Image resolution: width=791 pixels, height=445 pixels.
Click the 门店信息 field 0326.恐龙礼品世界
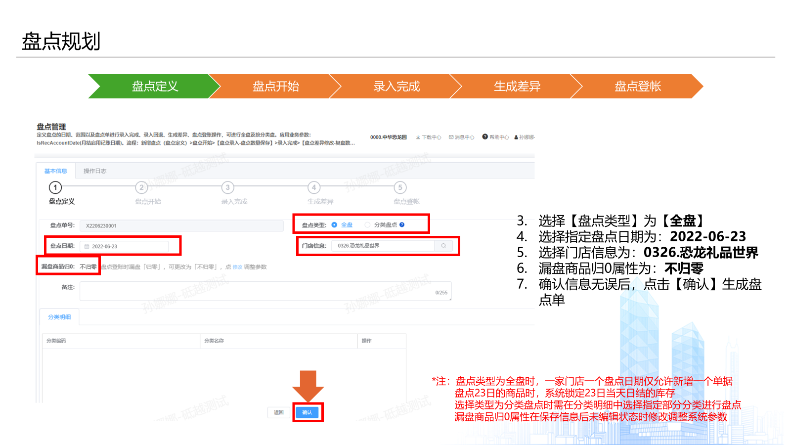coord(383,246)
